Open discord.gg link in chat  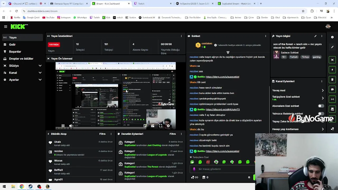point(223,110)
